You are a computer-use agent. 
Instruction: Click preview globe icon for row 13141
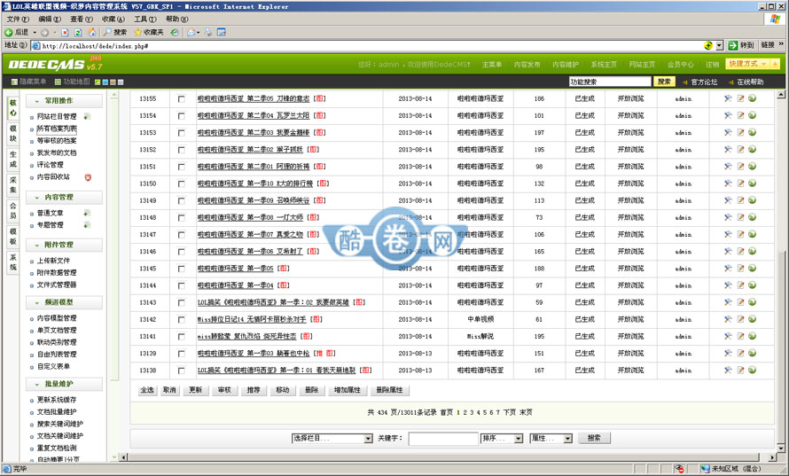753,336
